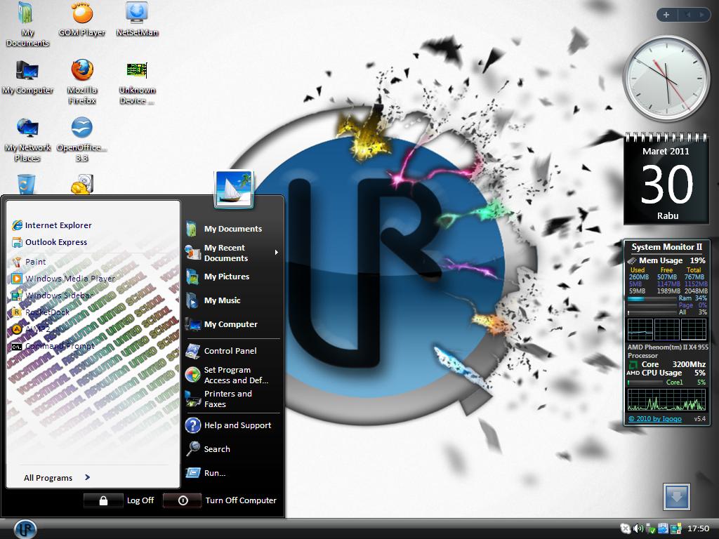Select Run... in the Start menu

click(216, 472)
